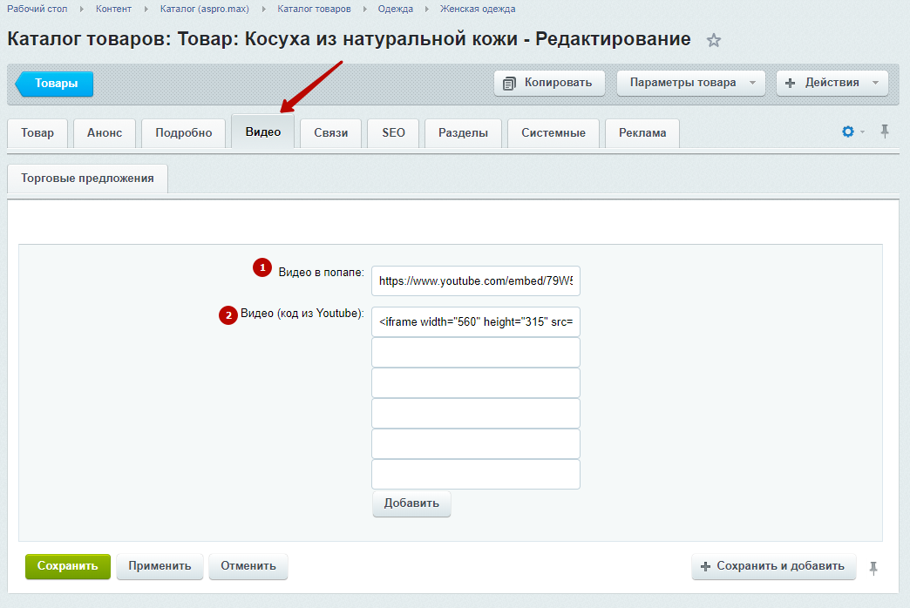Save changes with the green Сохранить button
This screenshot has width=910, height=608.
67,566
